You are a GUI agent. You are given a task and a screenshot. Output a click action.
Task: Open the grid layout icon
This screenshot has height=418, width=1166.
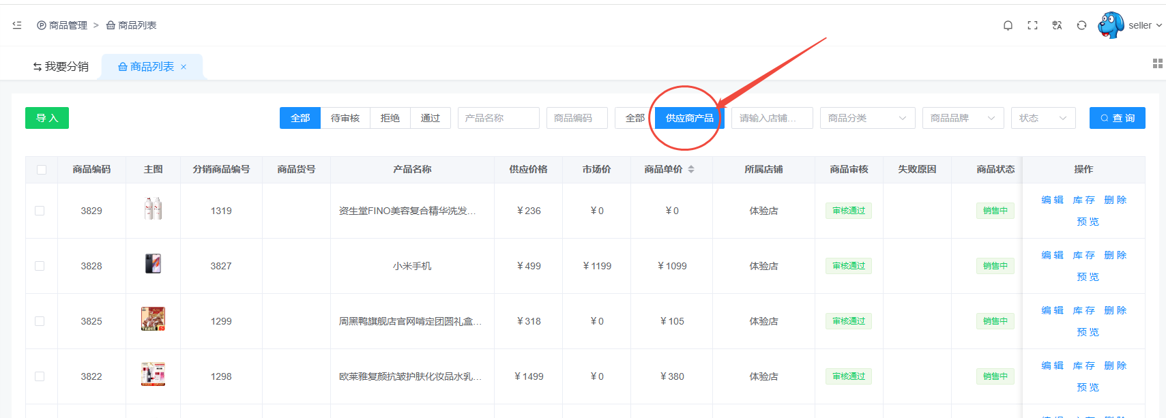1157,63
